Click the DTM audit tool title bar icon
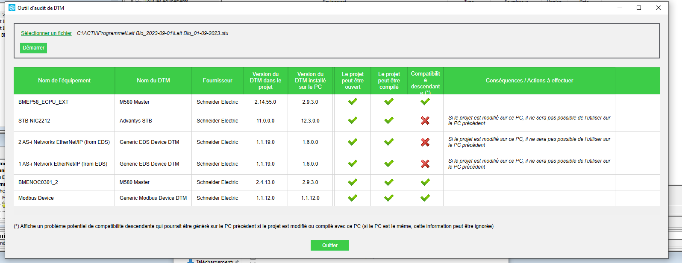The image size is (682, 263). (12, 8)
